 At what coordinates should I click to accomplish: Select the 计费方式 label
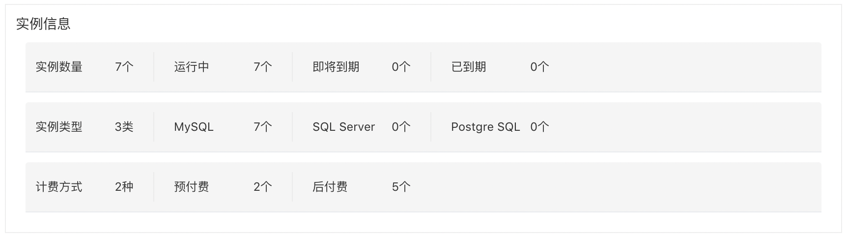tap(59, 187)
